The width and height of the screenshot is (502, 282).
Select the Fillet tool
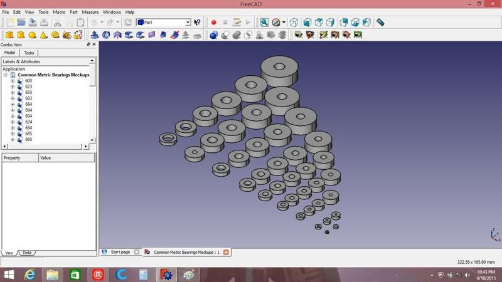pos(129,35)
